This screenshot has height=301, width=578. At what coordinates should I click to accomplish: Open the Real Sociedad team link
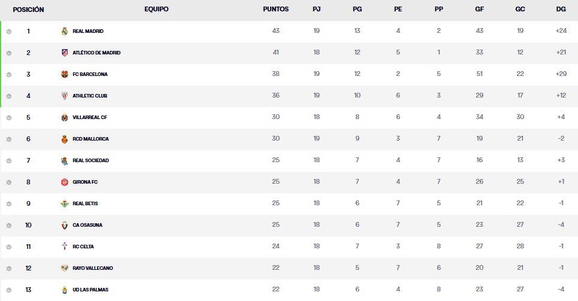pos(90,160)
